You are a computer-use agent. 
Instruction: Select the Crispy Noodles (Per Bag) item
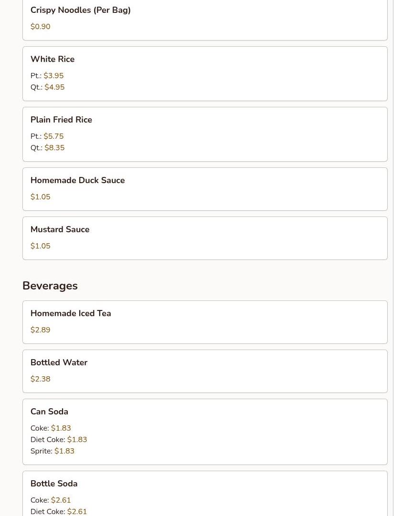coord(80,10)
